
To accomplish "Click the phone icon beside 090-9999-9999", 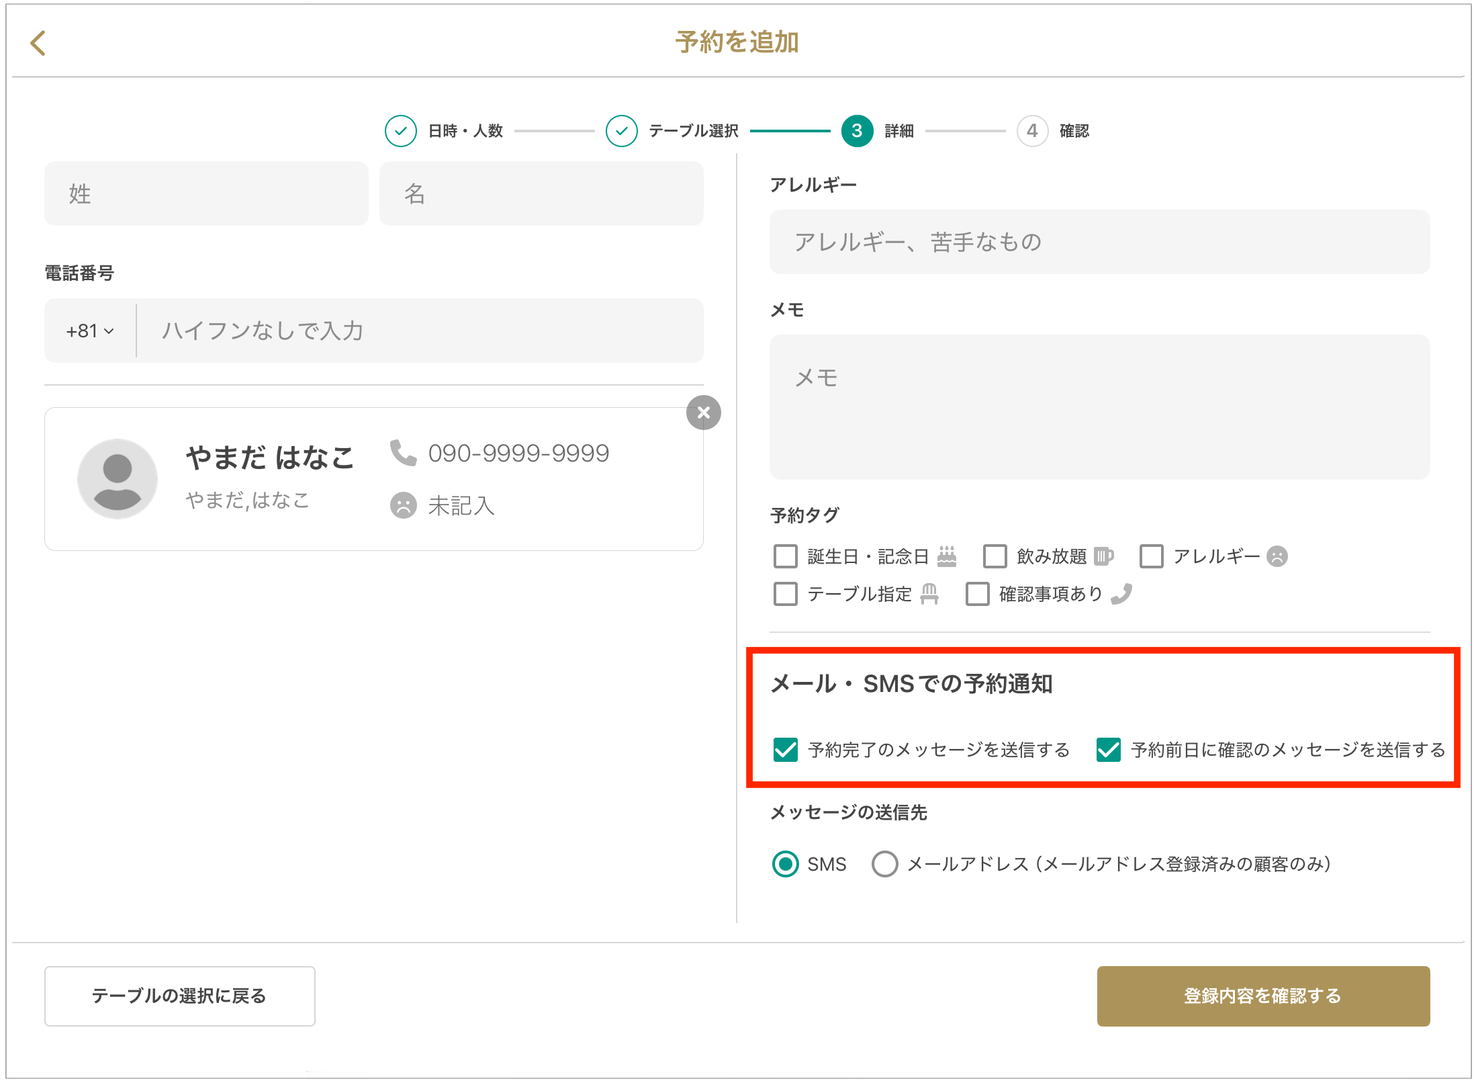I will coord(403,453).
